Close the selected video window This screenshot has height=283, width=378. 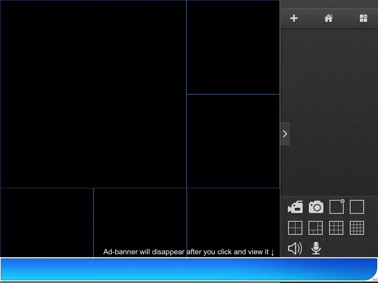tap(337, 206)
